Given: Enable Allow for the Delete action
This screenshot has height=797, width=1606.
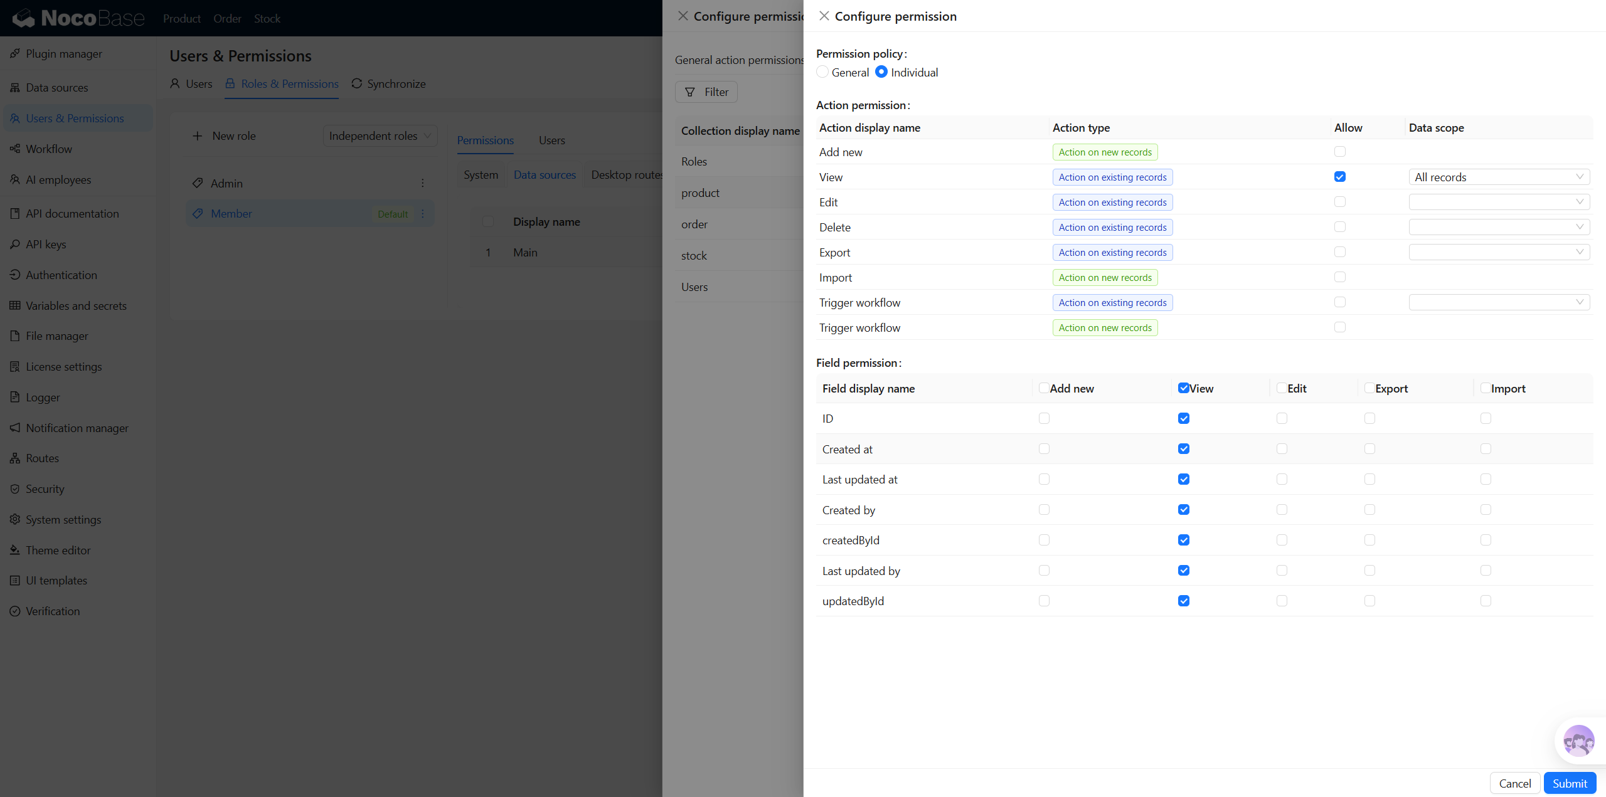Looking at the screenshot, I should 1340,227.
